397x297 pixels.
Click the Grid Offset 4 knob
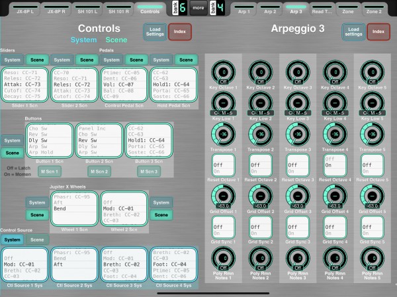pos(335,196)
